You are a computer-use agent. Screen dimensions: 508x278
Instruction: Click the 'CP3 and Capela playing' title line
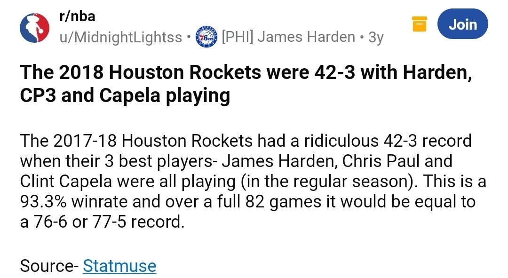click(125, 95)
